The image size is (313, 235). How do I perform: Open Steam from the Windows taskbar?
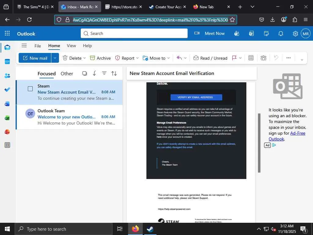(x=150, y=229)
